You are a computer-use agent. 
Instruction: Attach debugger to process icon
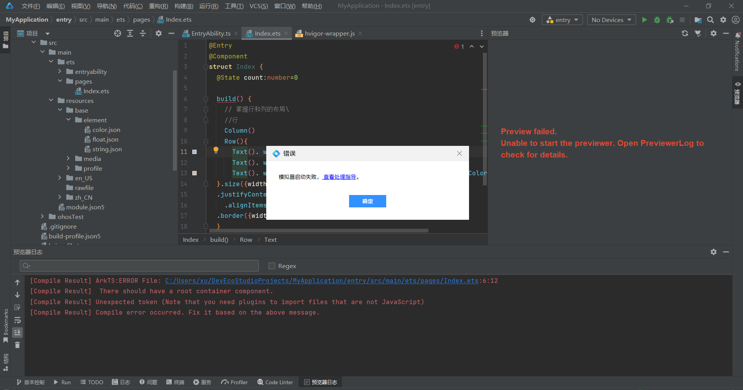point(670,20)
